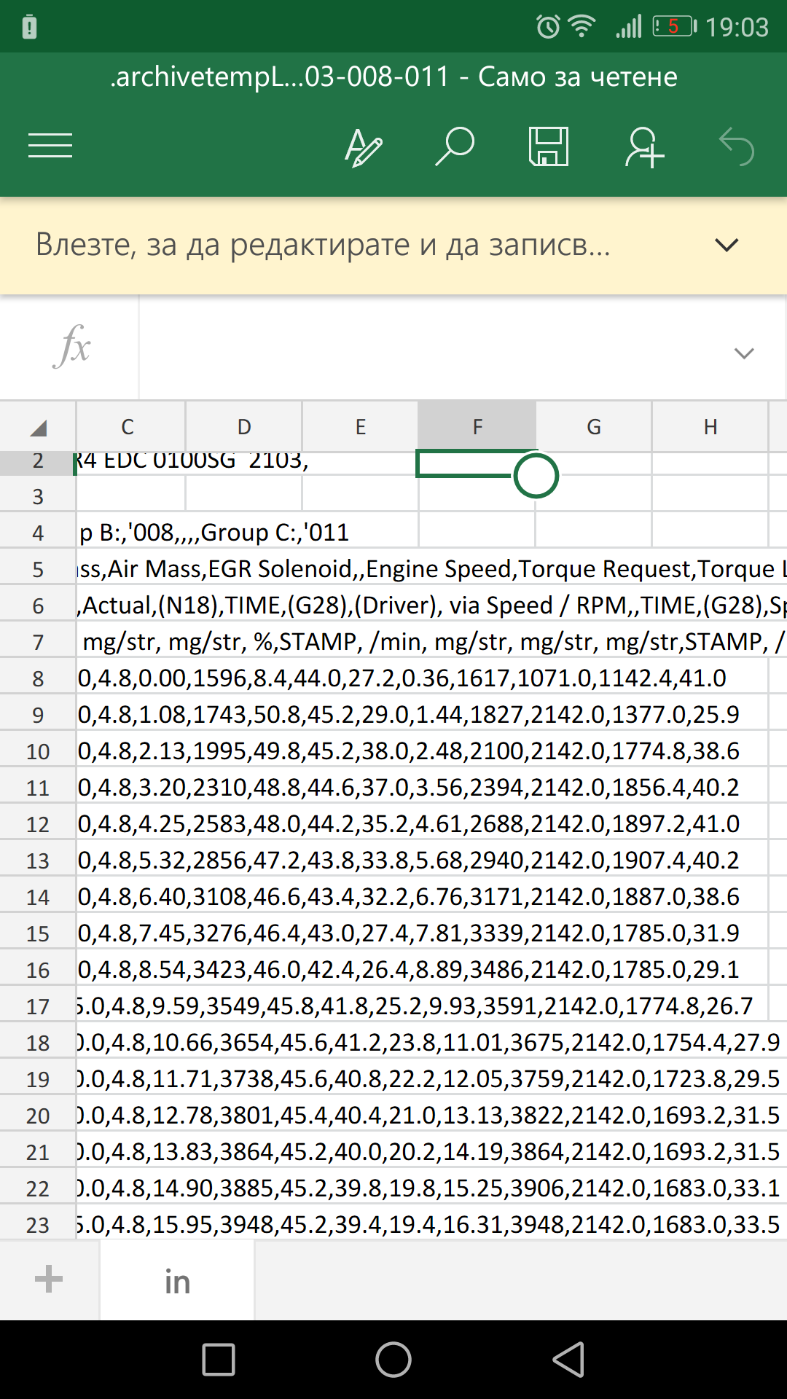Tap the select-all triangle corner
The width and height of the screenshot is (787, 1399).
[38, 427]
